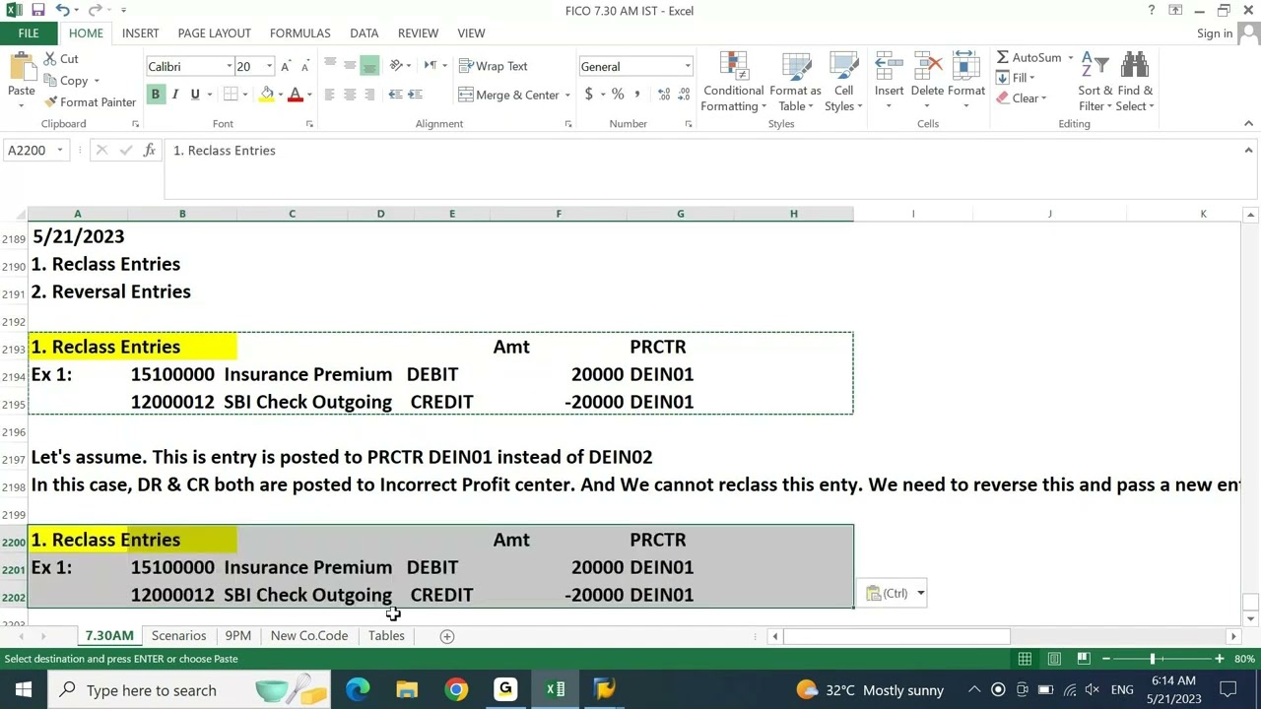Click the Sort & Filter icon
The width and height of the screenshot is (1261, 709).
pyautogui.click(x=1095, y=66)
